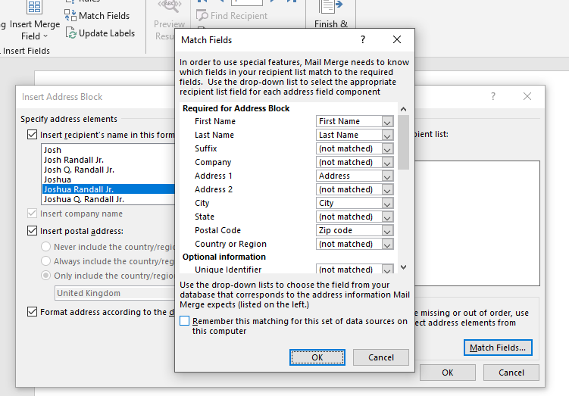
Task: Enable Remember this matching checkbox
Action: (185, 321)
